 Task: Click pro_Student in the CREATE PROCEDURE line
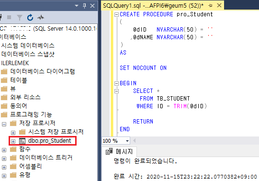pyautogui.click(x=195, y=14)
